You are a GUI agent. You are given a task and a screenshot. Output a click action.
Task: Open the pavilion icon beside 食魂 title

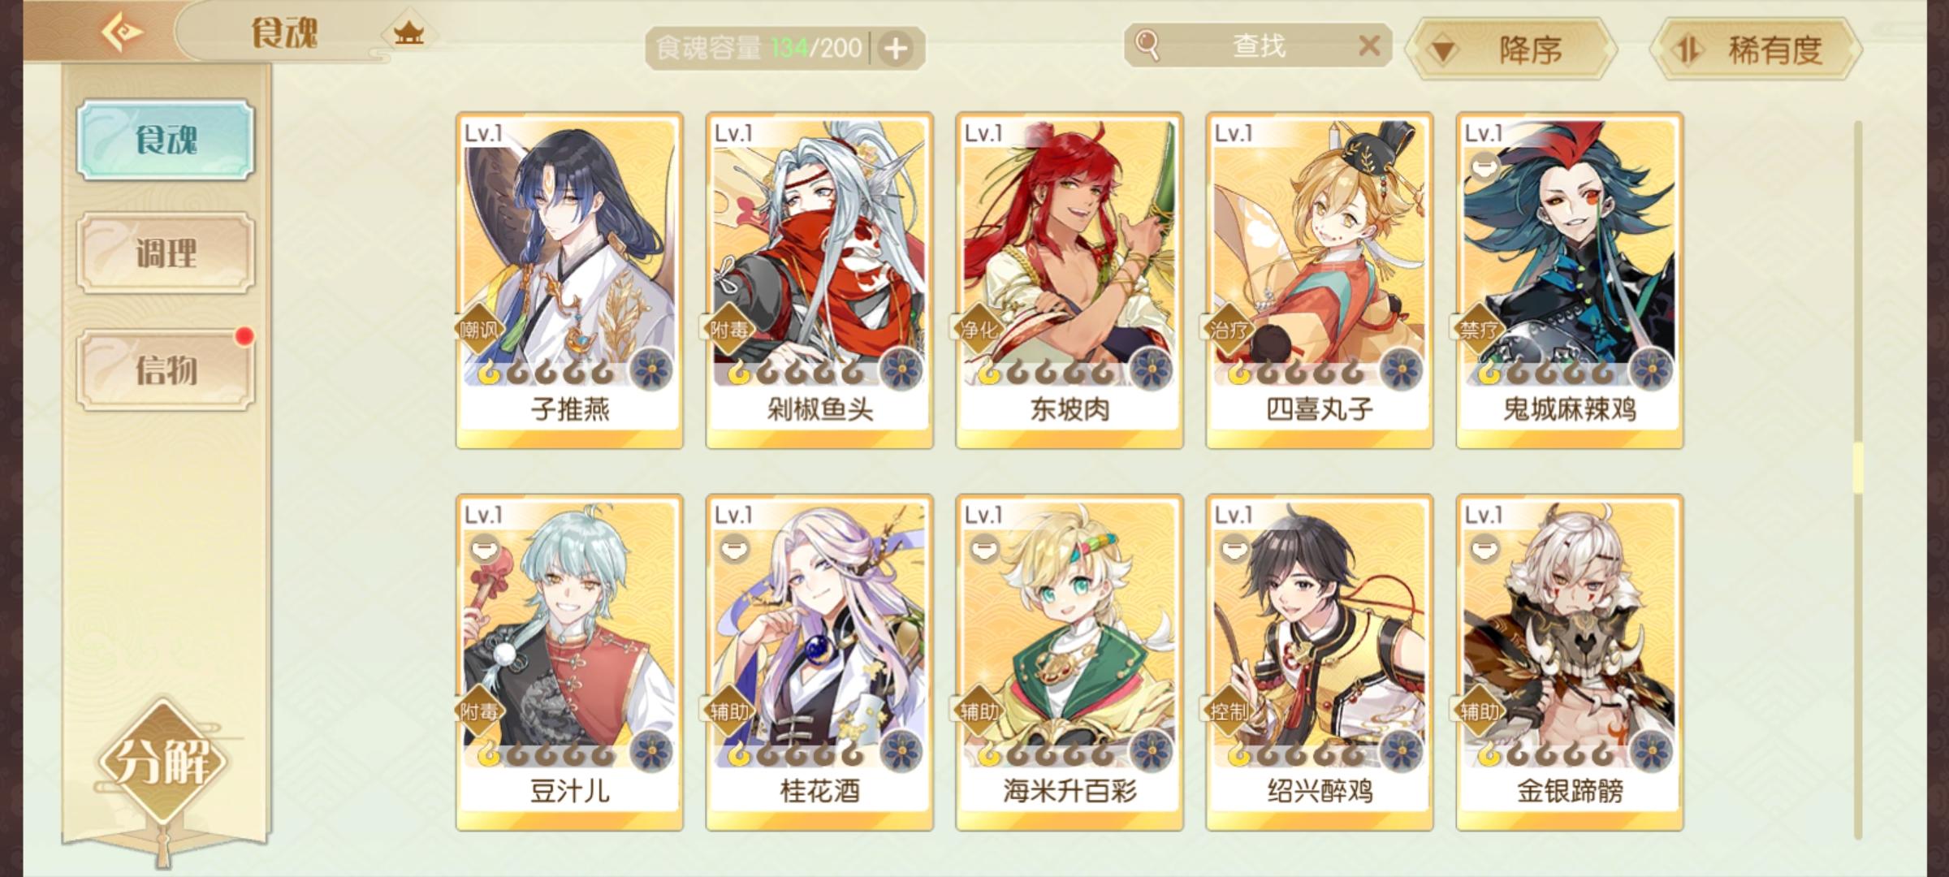pos(409,34)
